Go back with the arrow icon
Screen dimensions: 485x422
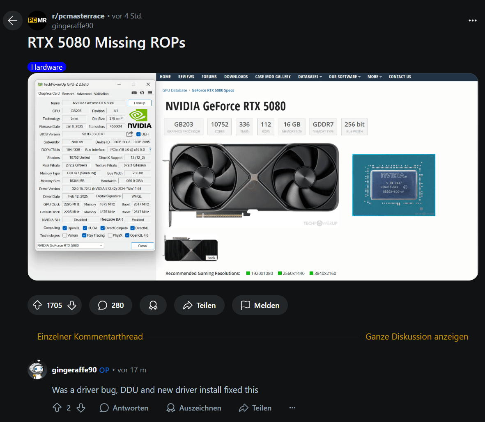(13, 21)
